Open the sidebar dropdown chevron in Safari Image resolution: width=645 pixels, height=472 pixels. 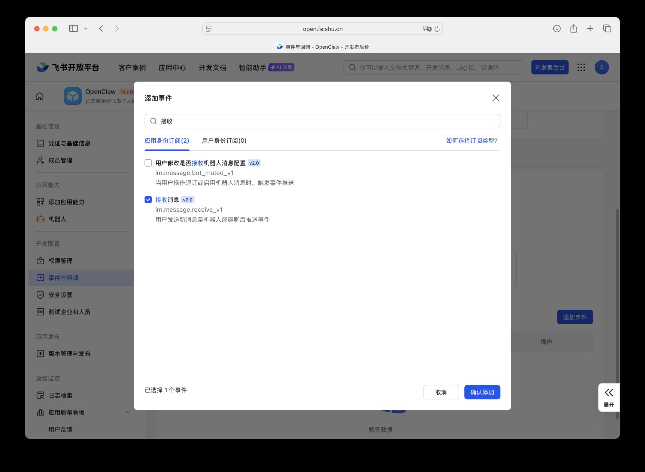(86, 29)
